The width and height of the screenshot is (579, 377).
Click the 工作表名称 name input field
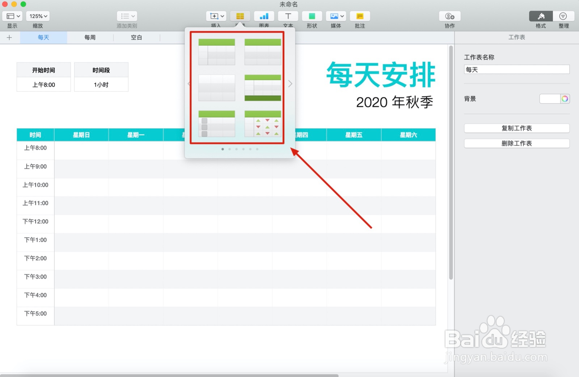(516, 69)
